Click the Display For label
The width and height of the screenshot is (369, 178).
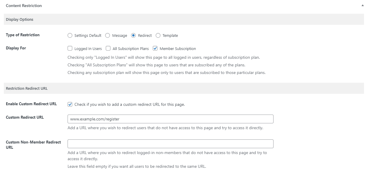[x=16, y=48]
